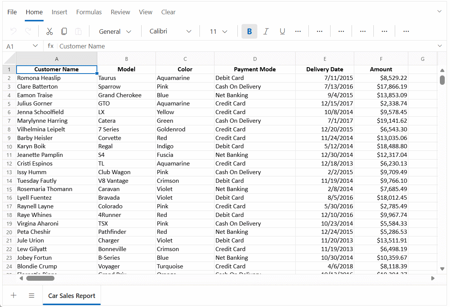Undo the last action

13,31
